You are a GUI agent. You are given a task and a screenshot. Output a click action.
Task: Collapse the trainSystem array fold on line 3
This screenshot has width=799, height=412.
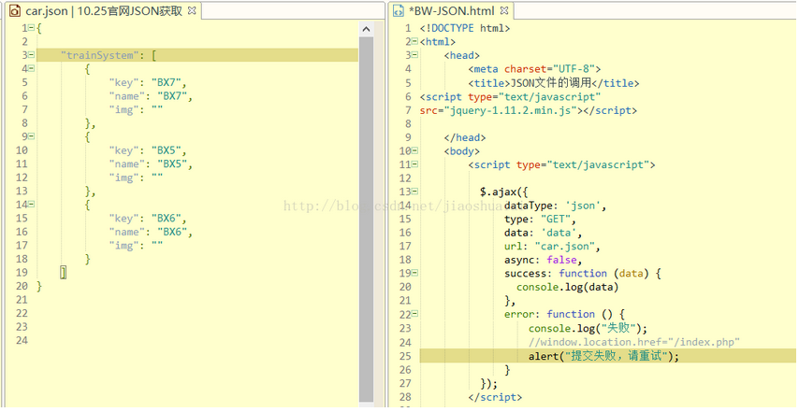[x=32, y=55]
